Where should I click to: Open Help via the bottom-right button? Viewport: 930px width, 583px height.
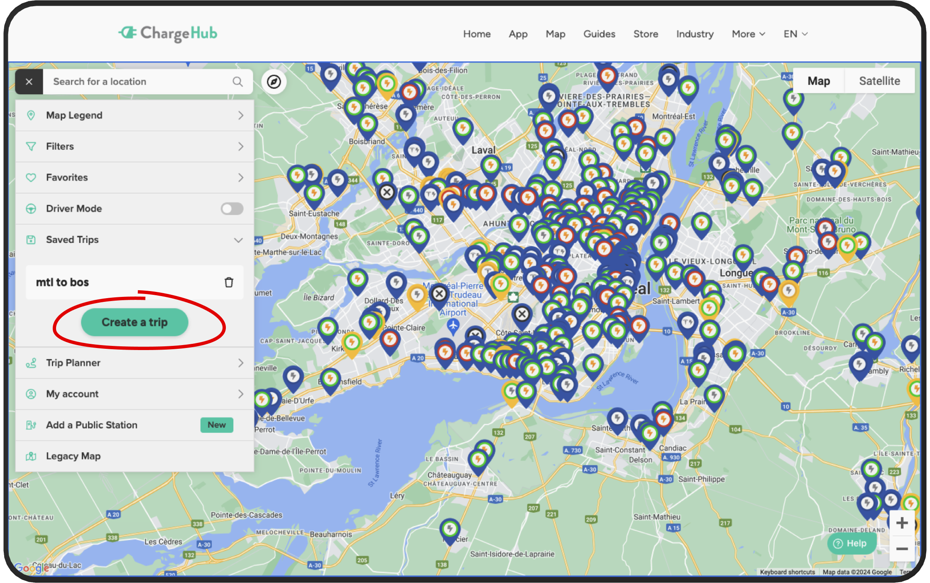pyautogui.click(x=852, y=543)
